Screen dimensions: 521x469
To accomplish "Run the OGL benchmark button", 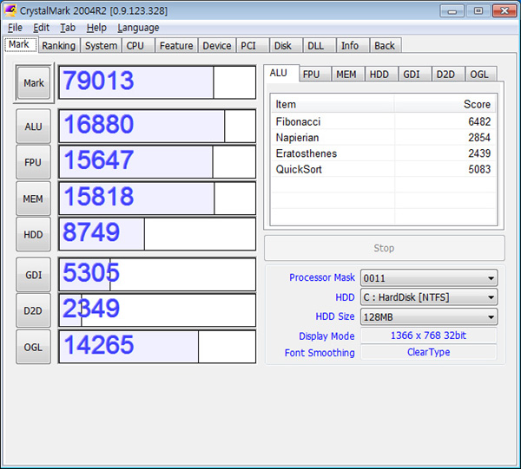I will tap(33, 348).
